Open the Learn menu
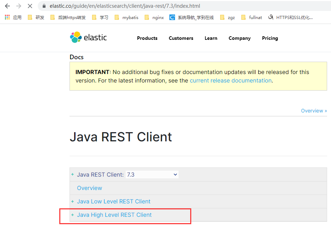Screen dimensions: 331x233 pyautogui.click(x=211, y=38)
